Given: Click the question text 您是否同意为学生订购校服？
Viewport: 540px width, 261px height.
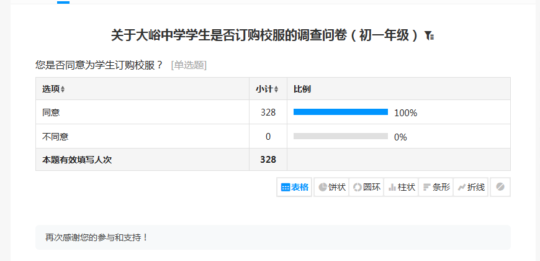Looking at the screenshot, I should pos(99,65).
